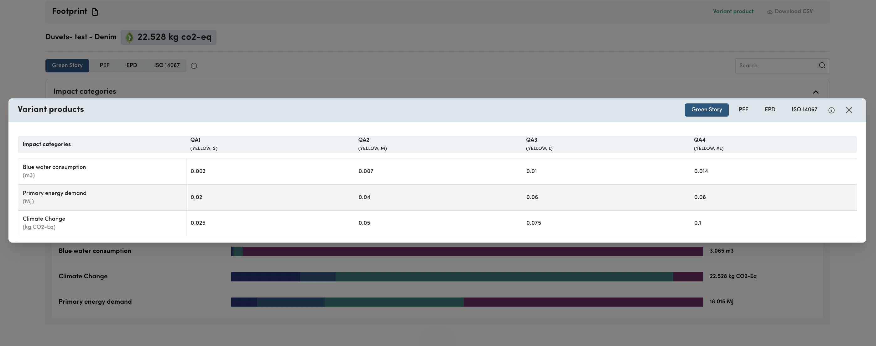Select background PEF tab under product name
This screenshot has height=346, width=876.
pyautogui.click(x=104, y=66)
